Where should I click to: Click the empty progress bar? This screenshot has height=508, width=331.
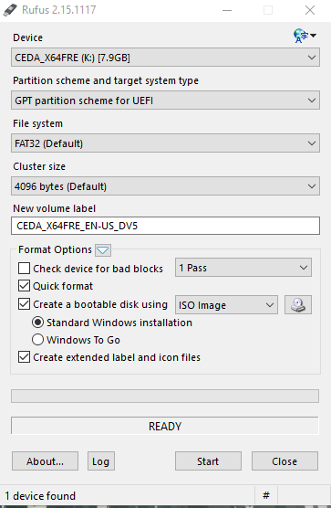pyautogui.click(x=165, y=396)
